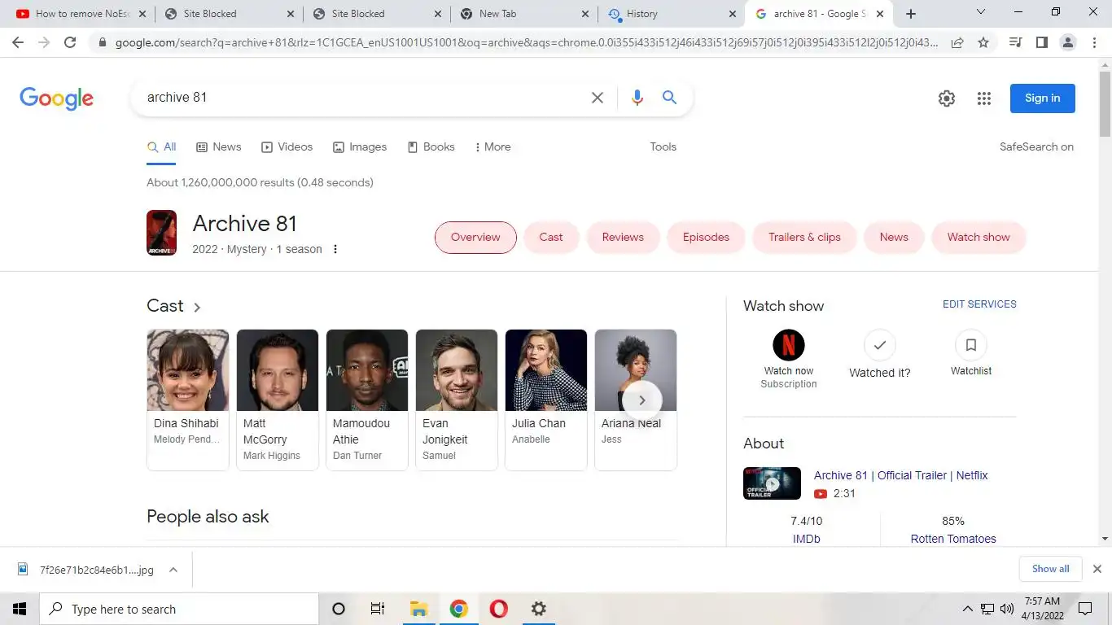Switch to the YouTube NoEscape tab
This screenshot has height=625, width=1112.
(x=81, y=14)
